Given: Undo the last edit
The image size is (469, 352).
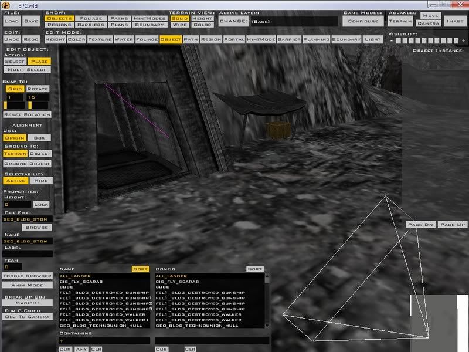Looking at the screenshot, I should click(x=12, y=39).
